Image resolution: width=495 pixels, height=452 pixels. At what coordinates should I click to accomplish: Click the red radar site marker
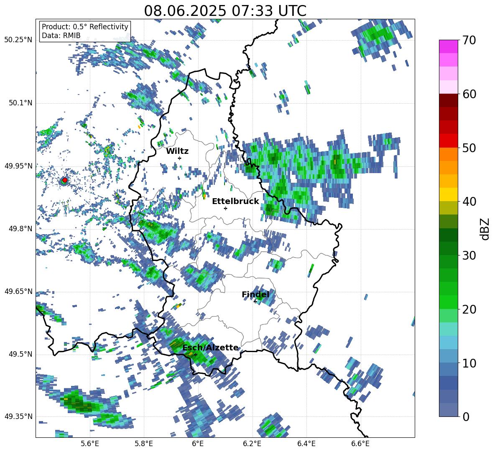point(64,180)
